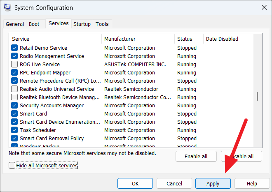Click the Cancel button
This screenshot has width=272, height=192.
point(174,184)
